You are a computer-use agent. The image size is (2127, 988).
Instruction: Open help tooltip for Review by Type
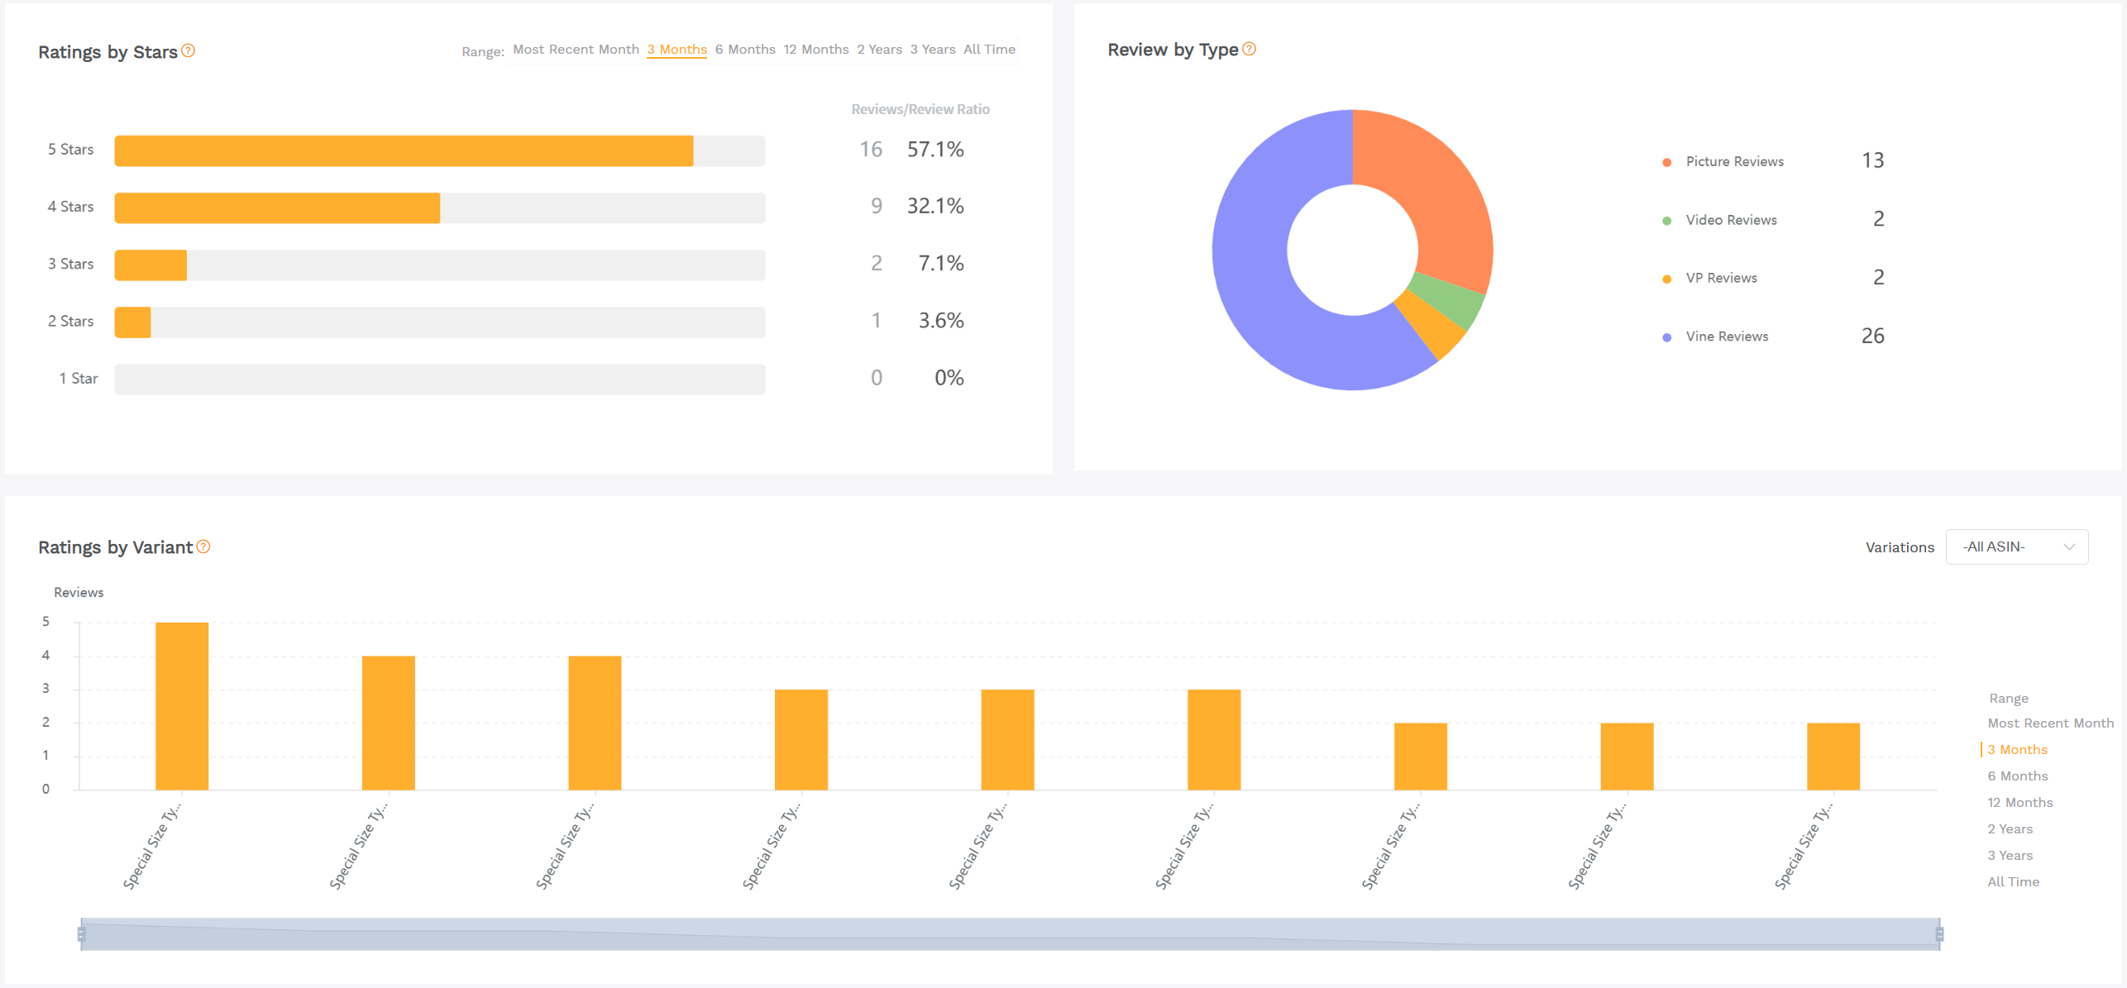pyautogui.click(x=1248, y=50)
